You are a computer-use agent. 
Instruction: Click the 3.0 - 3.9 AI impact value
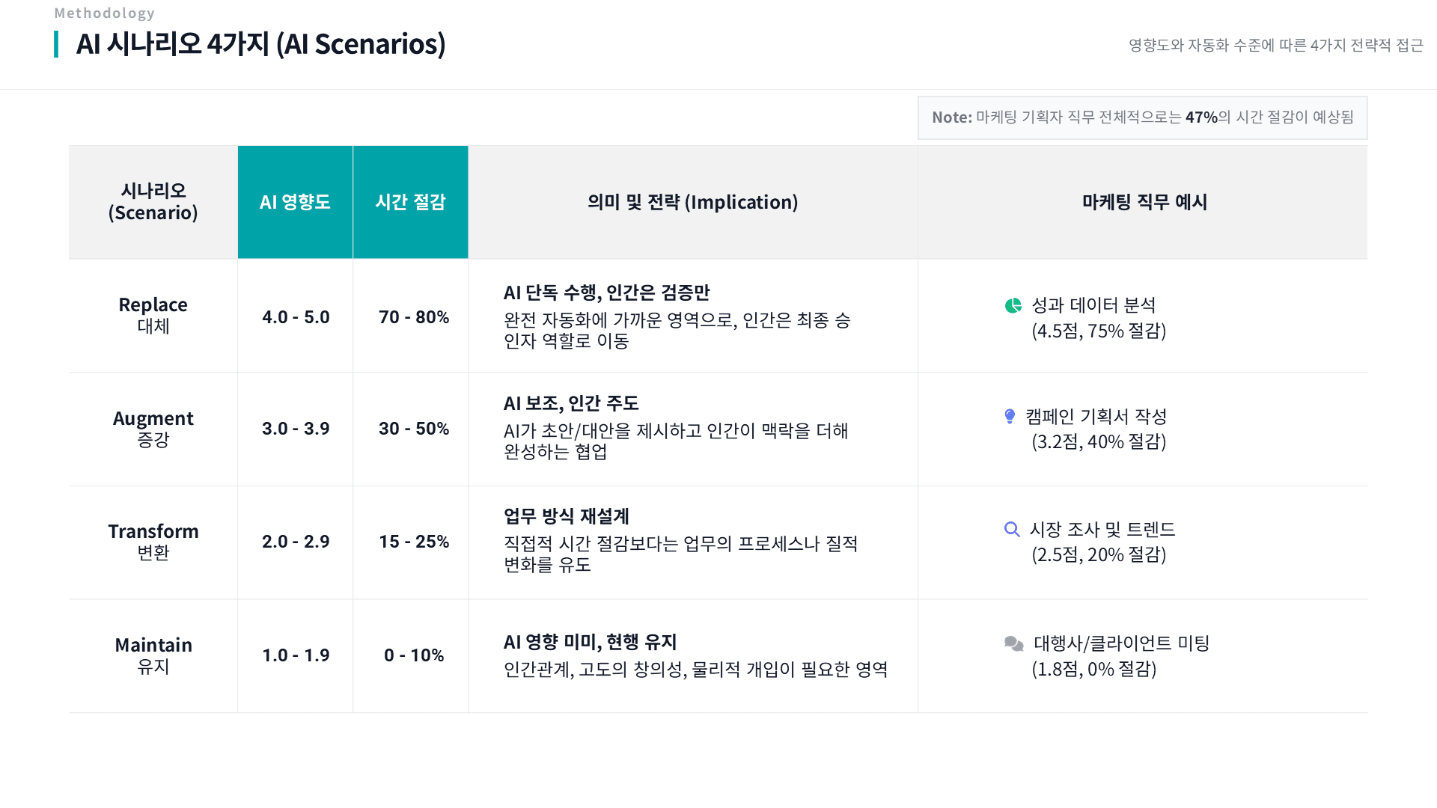point(296,429)
